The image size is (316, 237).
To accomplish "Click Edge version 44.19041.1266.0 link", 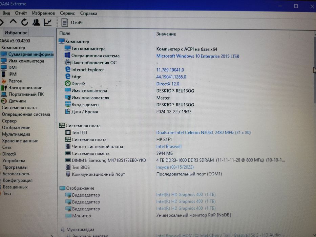I will tap(171, 77).
